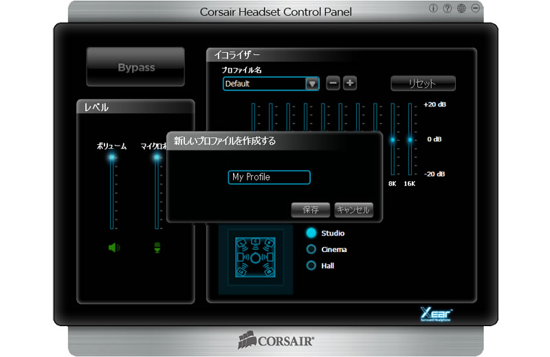Click the Bypass button
Viewport: 550px width, 357px height.
click(x=135, y=67)
